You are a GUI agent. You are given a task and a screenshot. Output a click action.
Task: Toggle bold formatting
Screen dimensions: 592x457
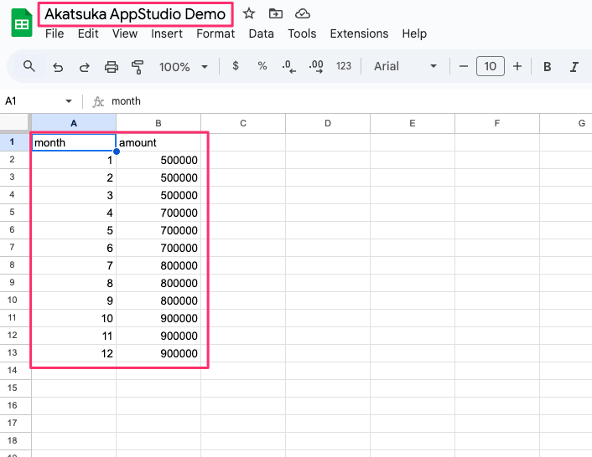(x=547, y=67)
